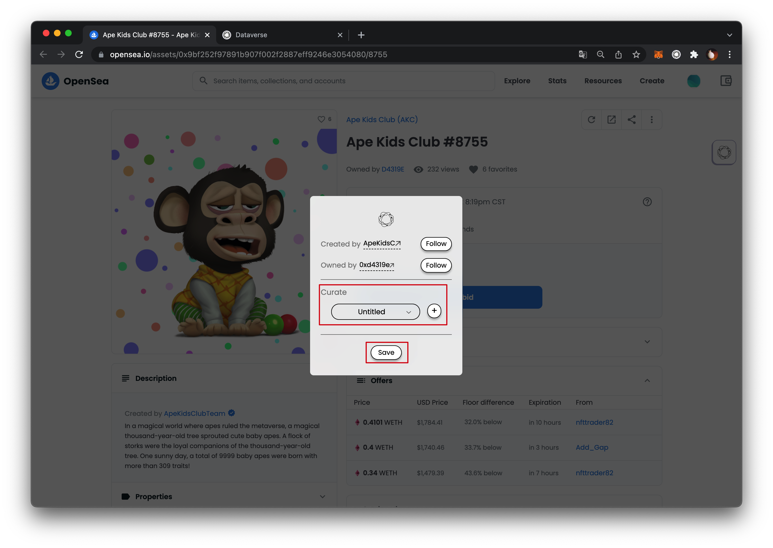Click the Expiration column header
This screenshot has height=548, width=773.
pyautogui.click(x=544, y=402)
